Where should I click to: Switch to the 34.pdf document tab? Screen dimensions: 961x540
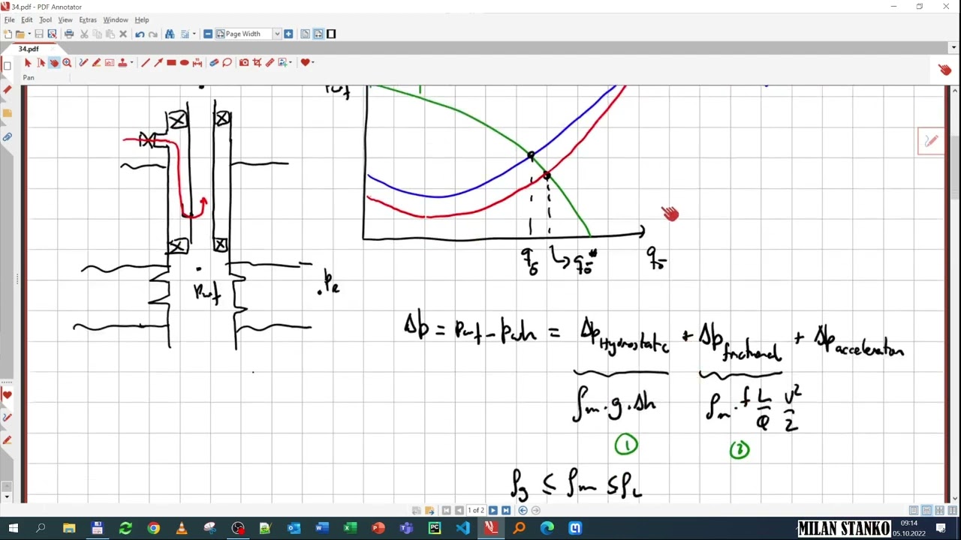[x=29, y=49]
